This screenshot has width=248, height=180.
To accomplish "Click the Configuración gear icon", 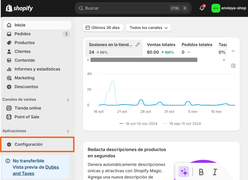I will tap(9, 145).
